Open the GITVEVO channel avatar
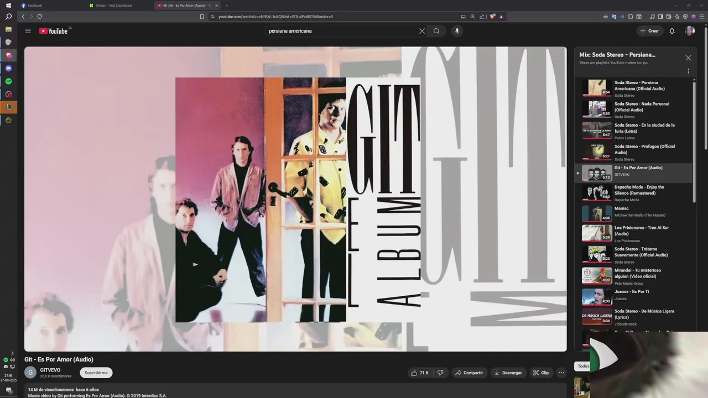Viewport: 708px width, 398px height. click(30, 373)
